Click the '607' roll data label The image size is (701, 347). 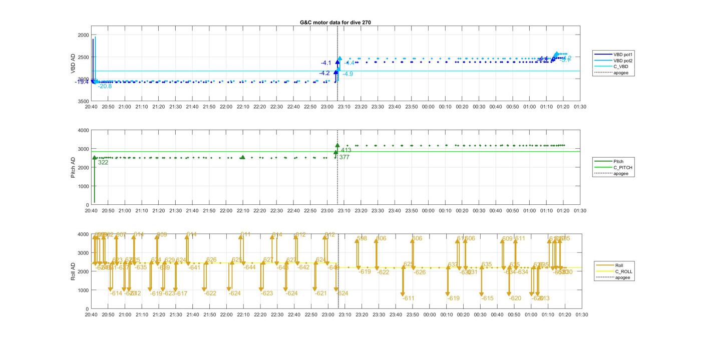click(121, 235)
